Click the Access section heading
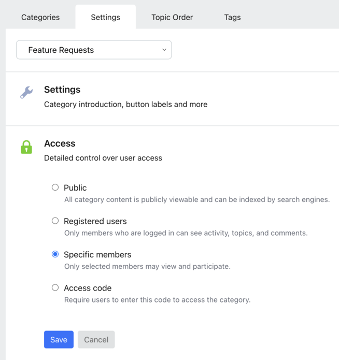The height and width of the screenshot is (360, 339). tap(60, 143)
